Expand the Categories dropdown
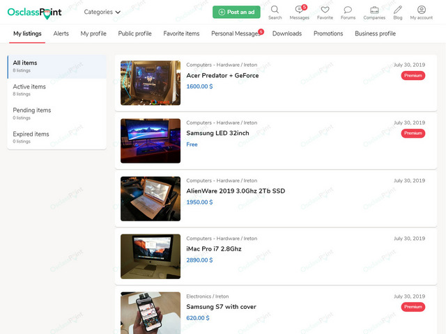Viewport: 446px width, 334px height. [102, 12]
